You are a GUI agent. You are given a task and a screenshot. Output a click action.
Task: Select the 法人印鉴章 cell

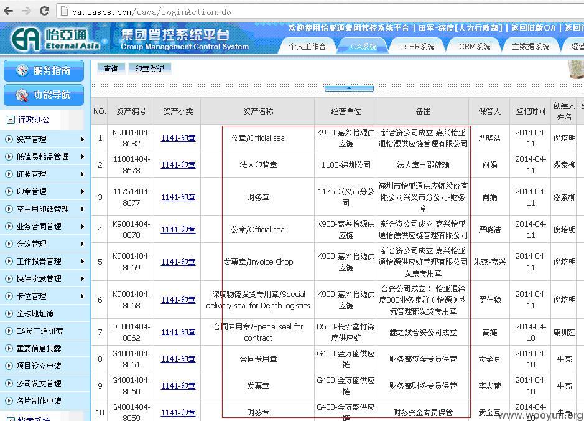pos(258,165)
